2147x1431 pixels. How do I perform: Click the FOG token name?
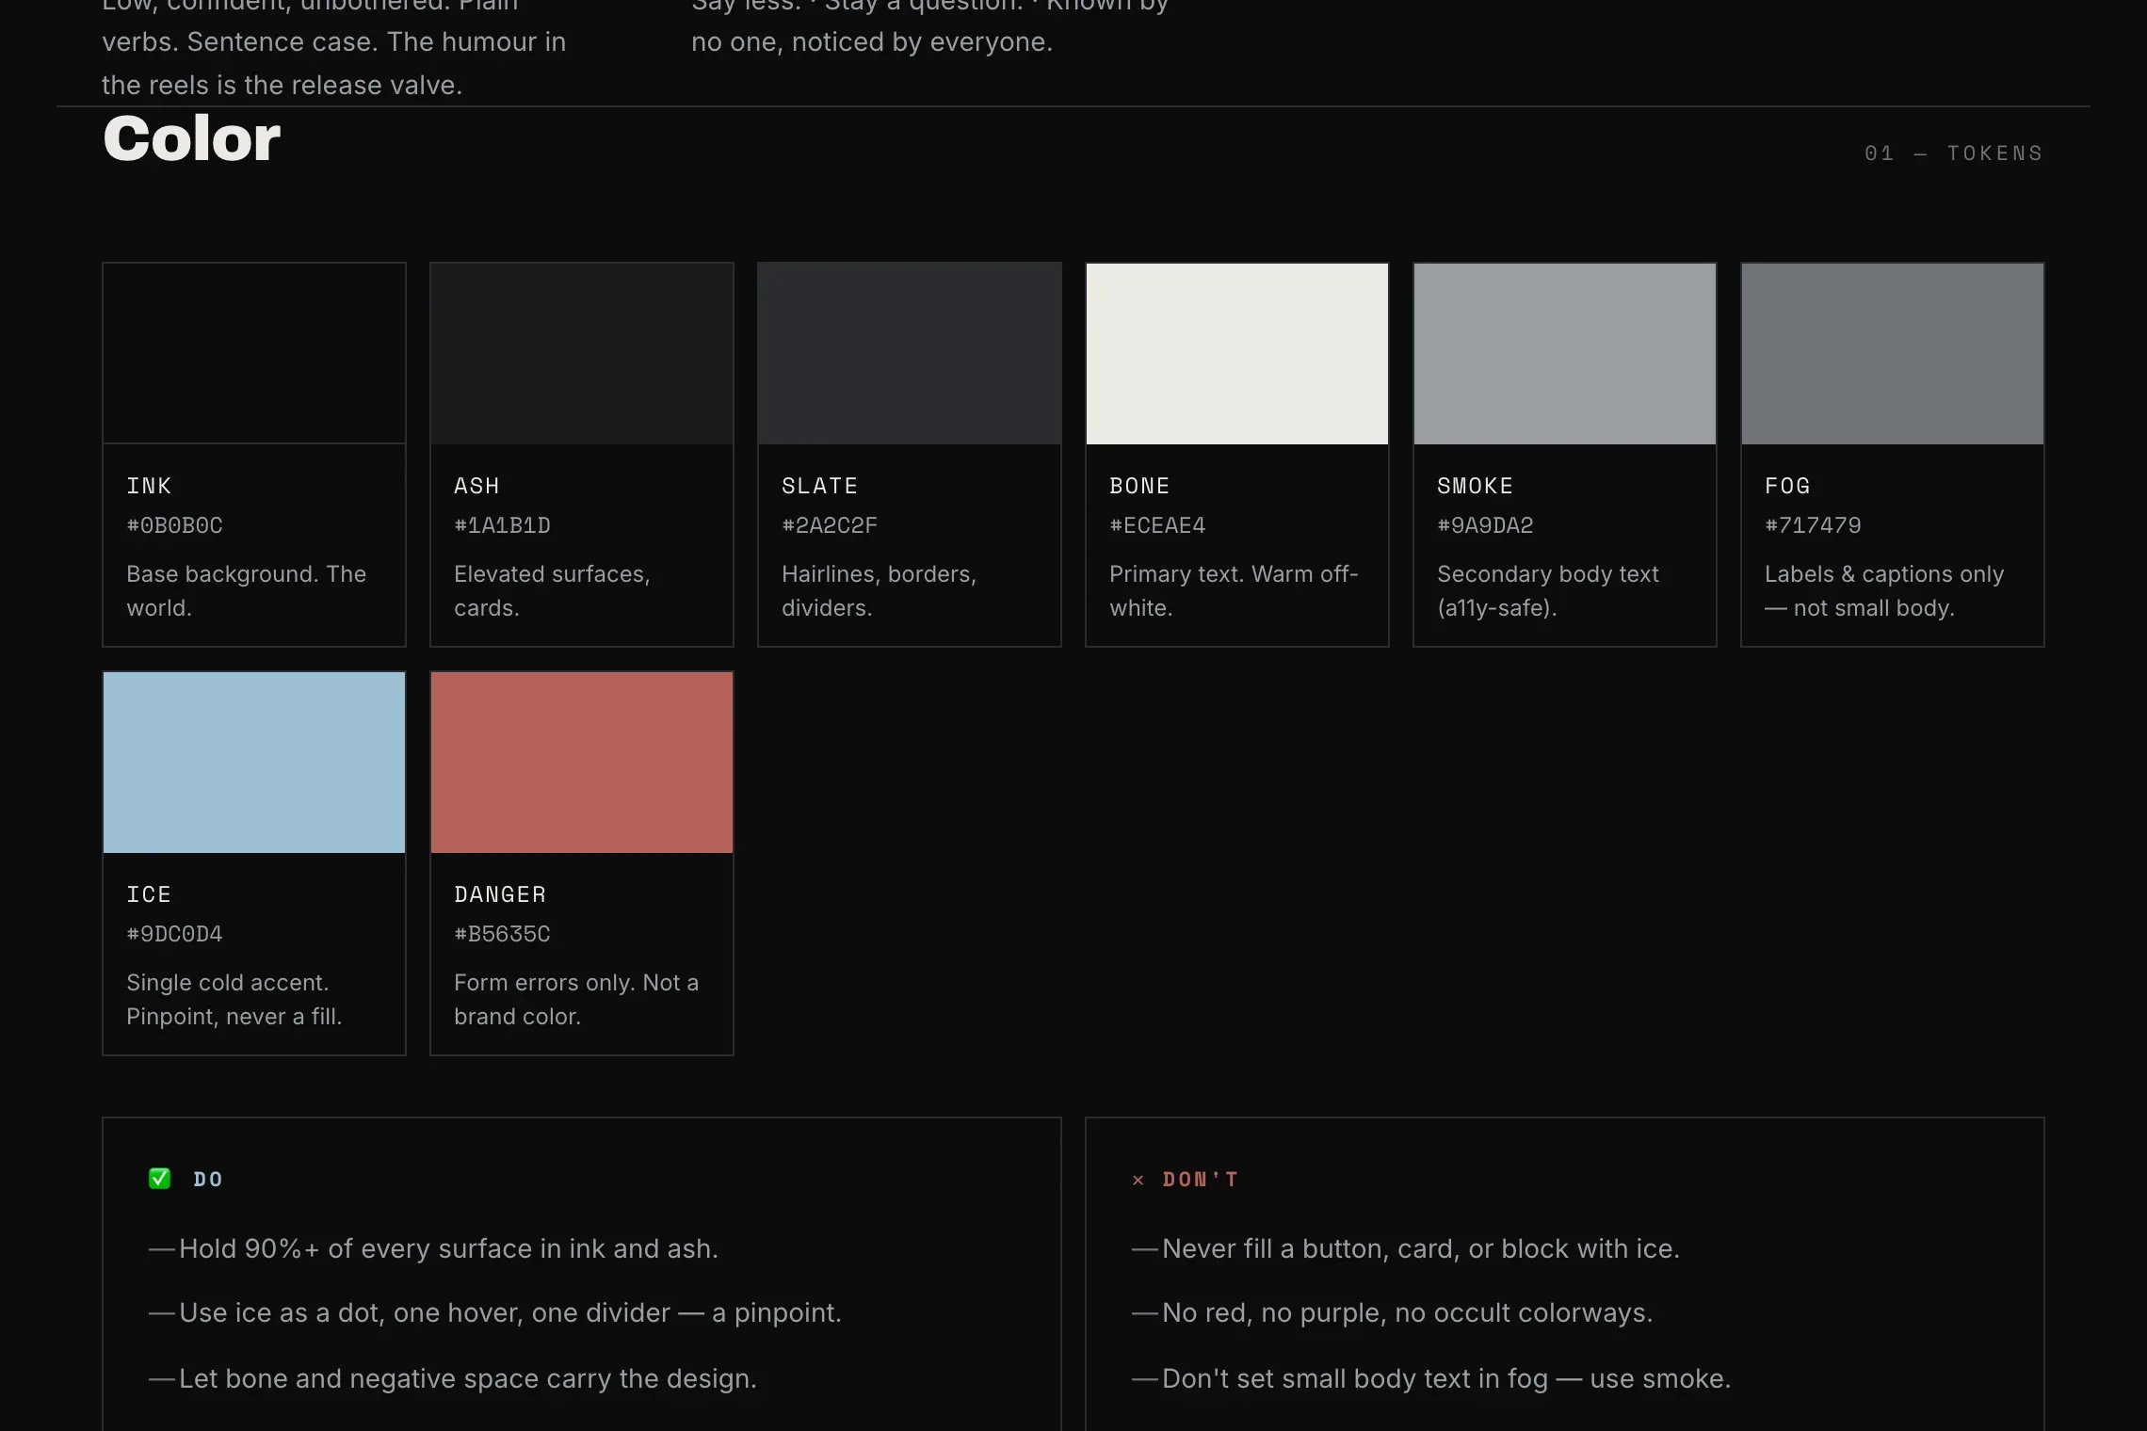(1787, 486)
